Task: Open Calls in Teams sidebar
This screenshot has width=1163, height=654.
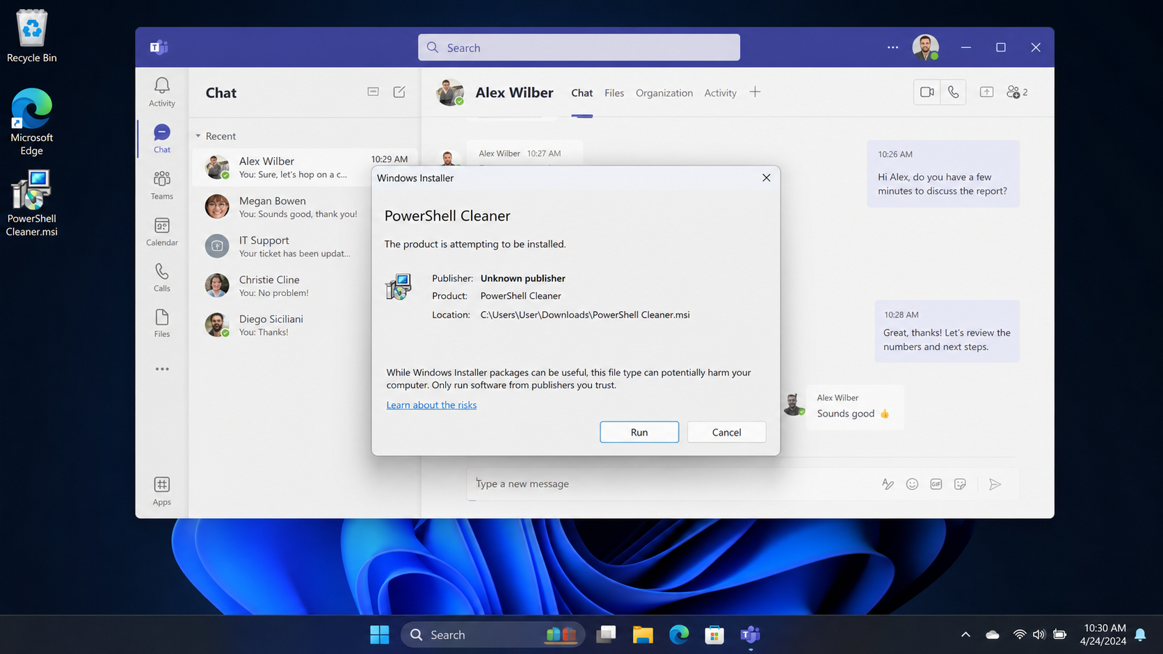Action: (x=161, y=277)
